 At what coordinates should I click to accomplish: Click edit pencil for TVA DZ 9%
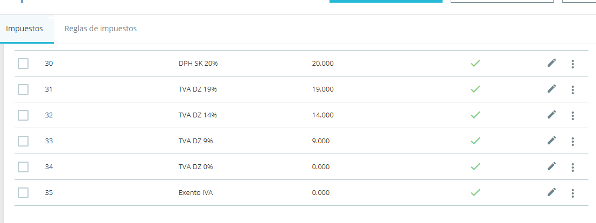tap(551, 141)
